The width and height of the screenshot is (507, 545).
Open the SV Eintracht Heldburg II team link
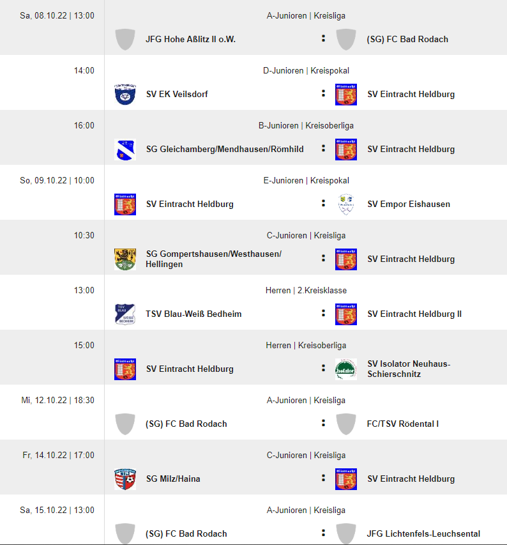coord(414,314)
